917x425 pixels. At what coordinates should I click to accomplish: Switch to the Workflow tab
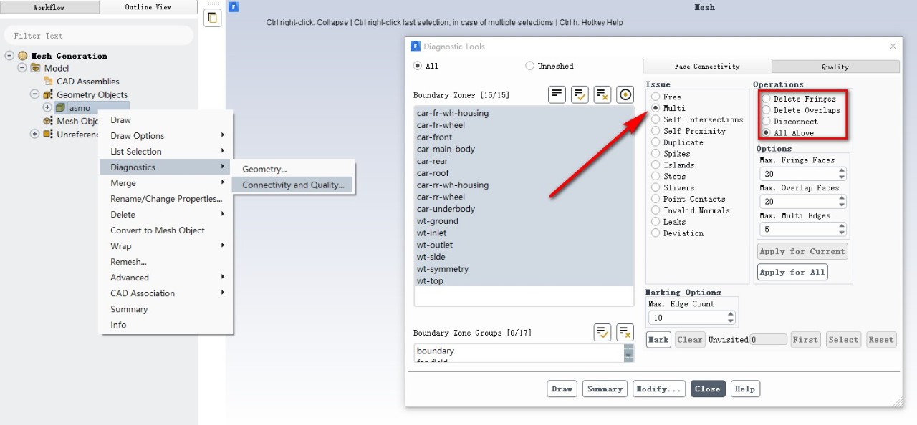[x=49, y=7]
